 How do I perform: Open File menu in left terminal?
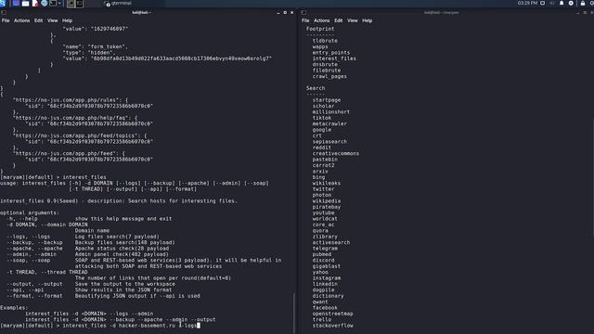6,20
